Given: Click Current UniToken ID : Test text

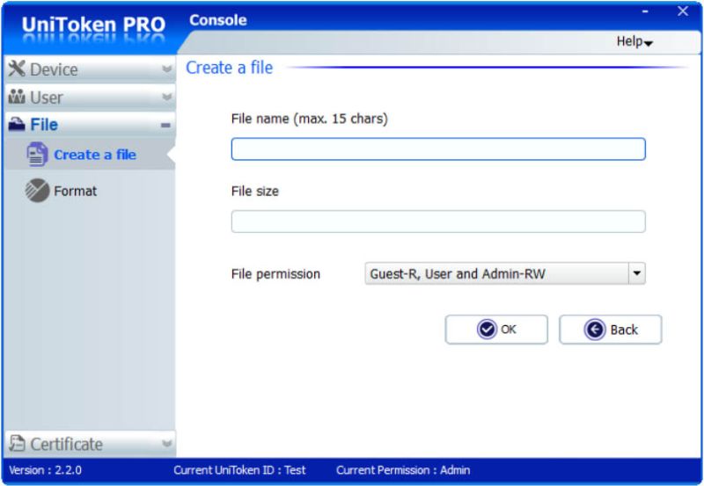Looking at the screenshot, I should (239, 470).
